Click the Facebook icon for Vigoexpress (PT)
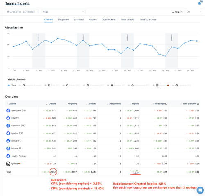The image size is (205, 196). (x=8, y=110)
